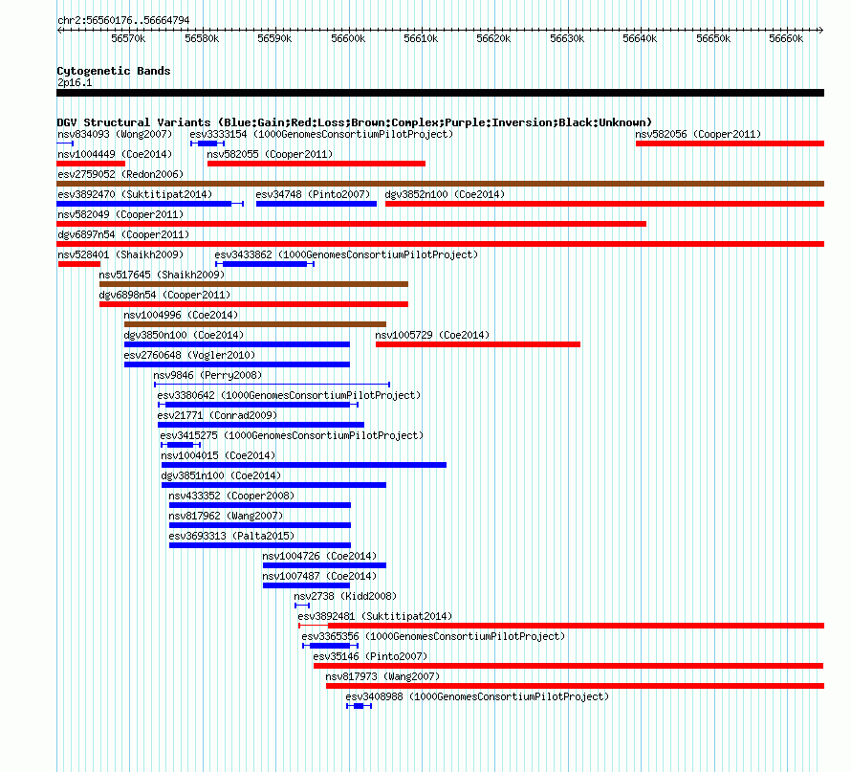Open esv3415275 1000Genomes variant label
This screenshot has width=851, height=772.
coord(292,435)
